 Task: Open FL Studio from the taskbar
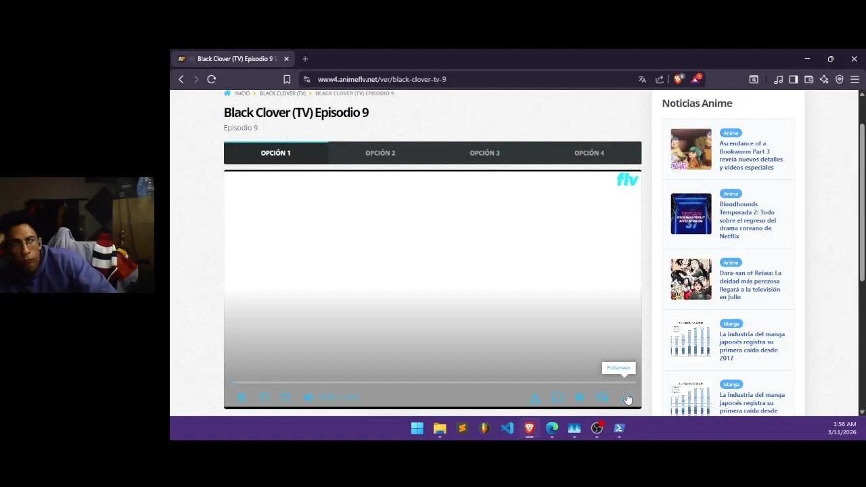pyautogui.click(x=484, y=428)
